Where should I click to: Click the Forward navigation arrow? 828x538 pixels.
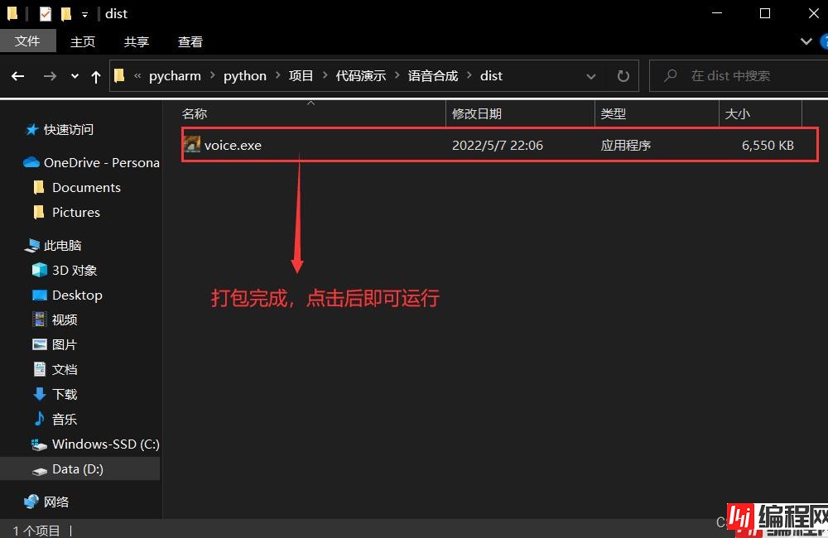point(50,76)
